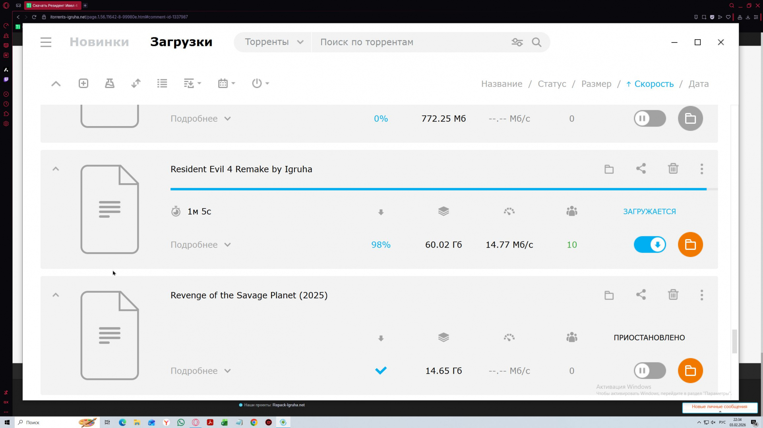
Task: Open the power options dropdown in toolbar
Action: tap(260, 83)
